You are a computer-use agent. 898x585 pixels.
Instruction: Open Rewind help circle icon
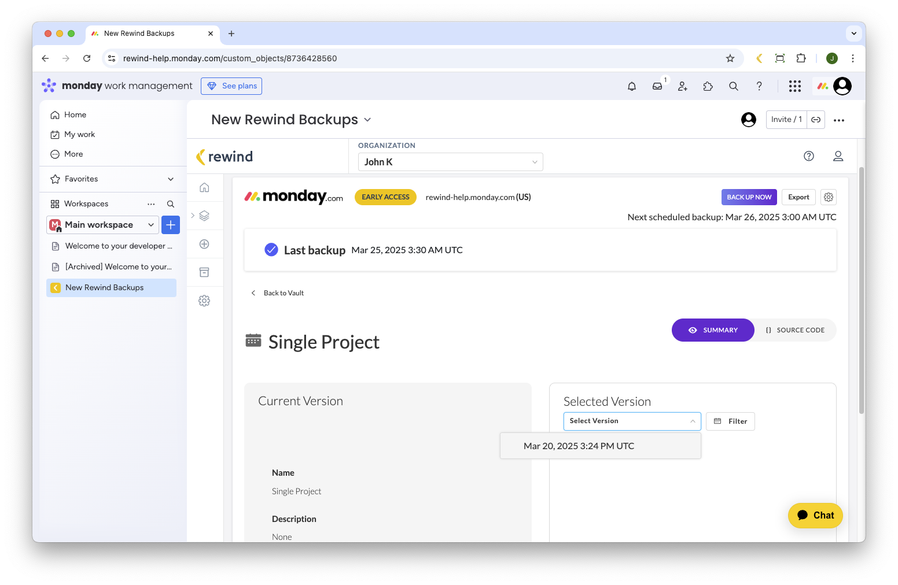(x=809, y=156)
